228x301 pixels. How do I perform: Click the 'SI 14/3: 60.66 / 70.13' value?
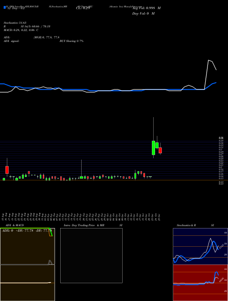click(36, 26)
